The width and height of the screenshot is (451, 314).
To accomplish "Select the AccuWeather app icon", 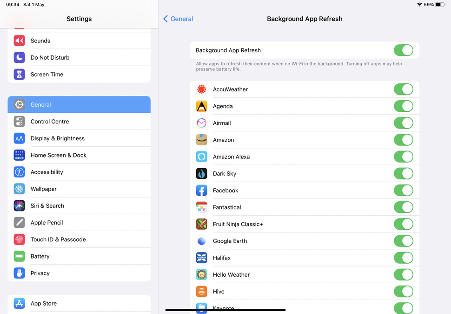I will click(201, 89).
